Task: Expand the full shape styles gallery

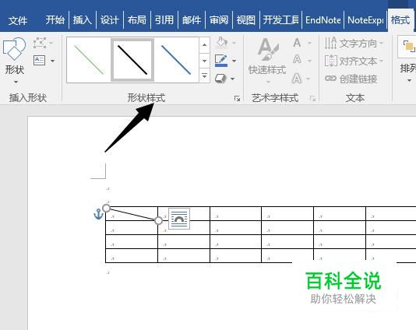Action: 204,75
